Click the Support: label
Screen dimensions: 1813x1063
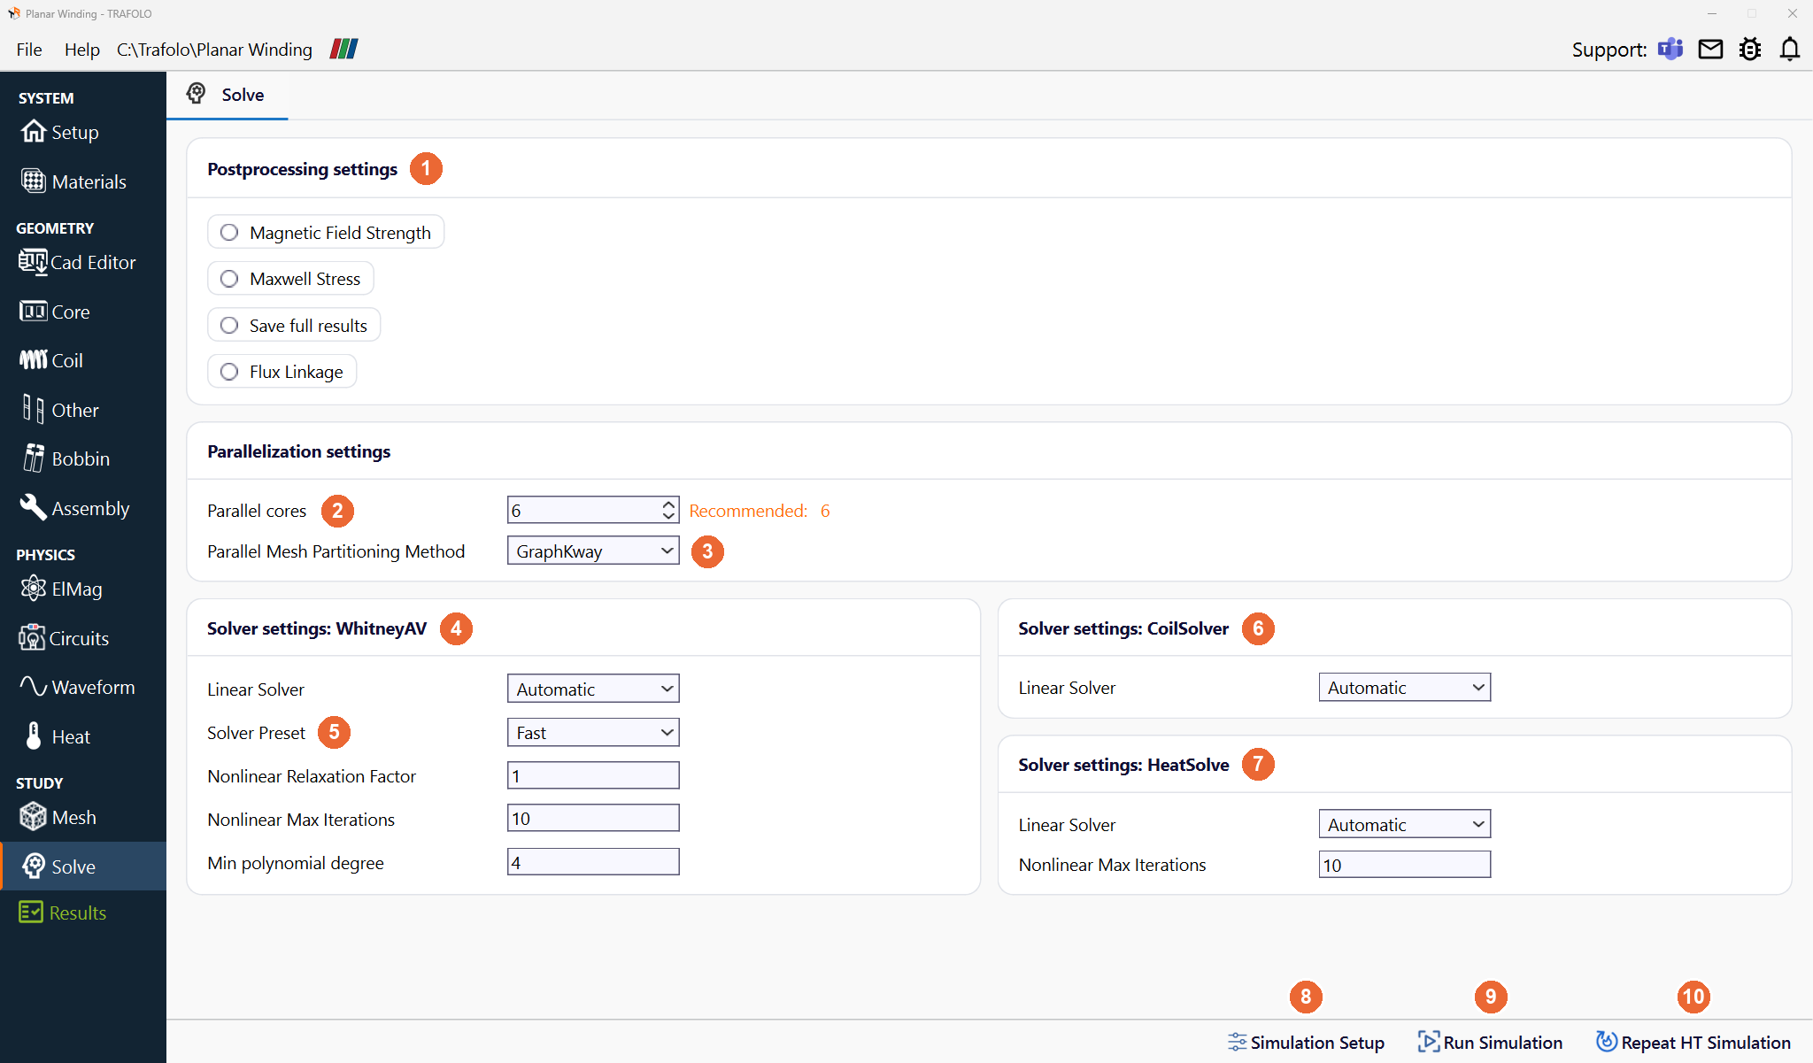coord(1609,50)
